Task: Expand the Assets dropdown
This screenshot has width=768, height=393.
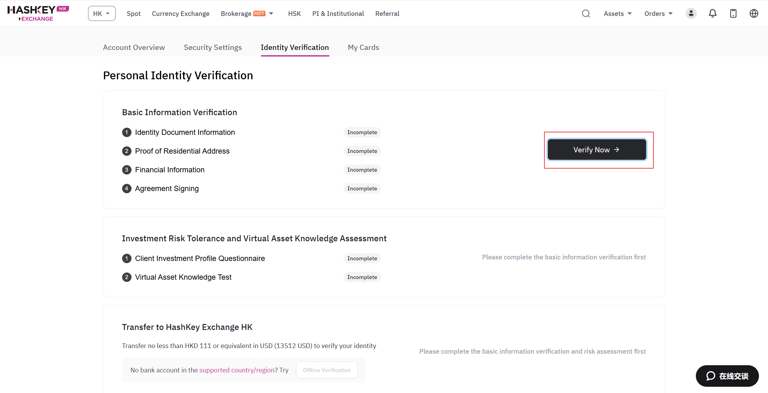Action: tap(617, 13)
